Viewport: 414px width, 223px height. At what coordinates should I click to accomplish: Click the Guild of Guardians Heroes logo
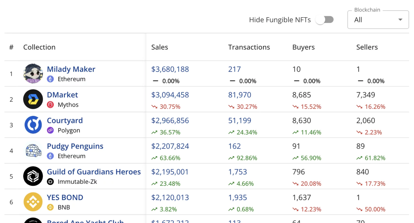click(x=33, y=176)
